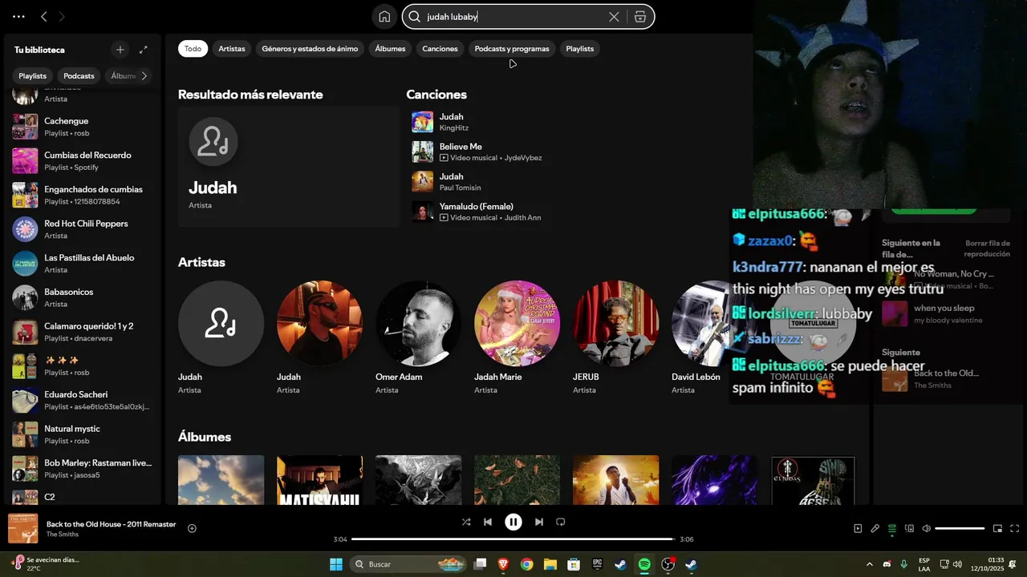Mute with the volume speaker icon
The width and height of the screenshot is (1027, 577).
927,529
